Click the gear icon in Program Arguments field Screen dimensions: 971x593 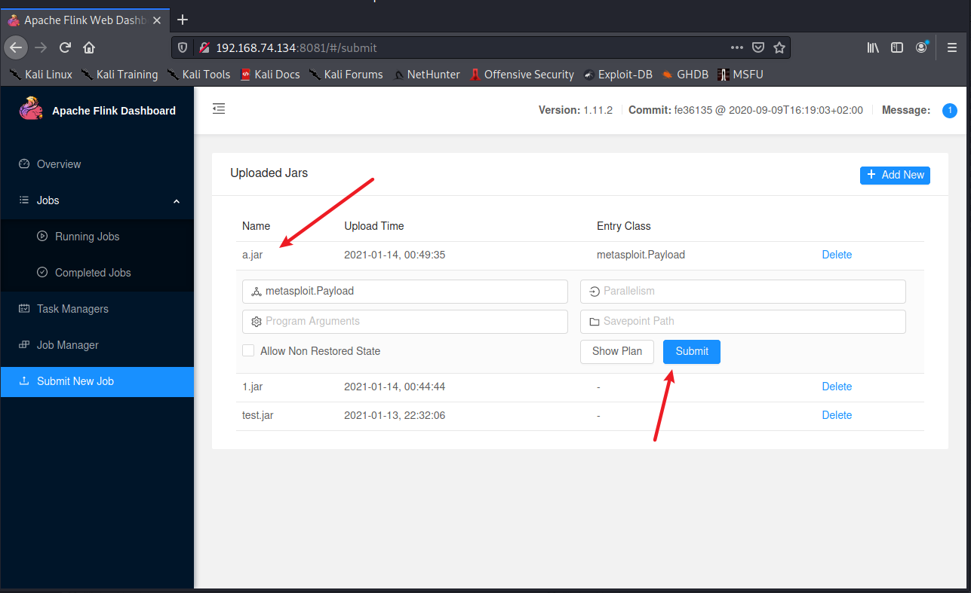coord(256,321)
